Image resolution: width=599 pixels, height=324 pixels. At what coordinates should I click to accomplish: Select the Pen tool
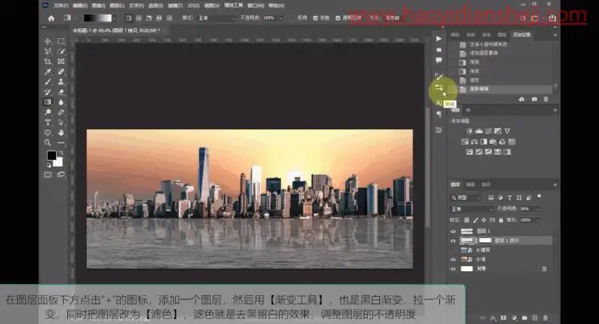coord(61,112)
